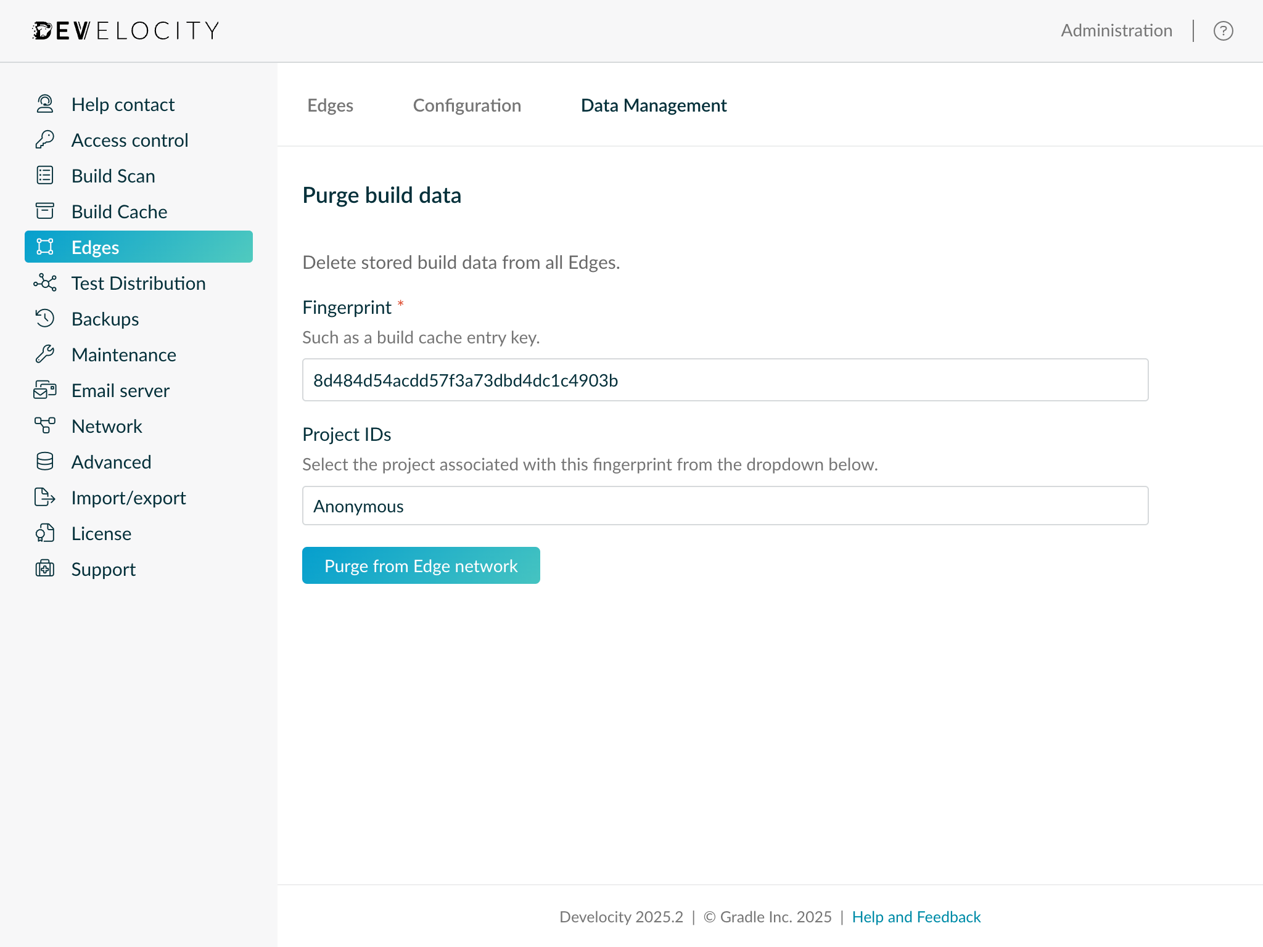Click Purge from Edge network

coord(421,565)
